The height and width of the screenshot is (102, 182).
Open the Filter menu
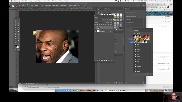point(49,1)
